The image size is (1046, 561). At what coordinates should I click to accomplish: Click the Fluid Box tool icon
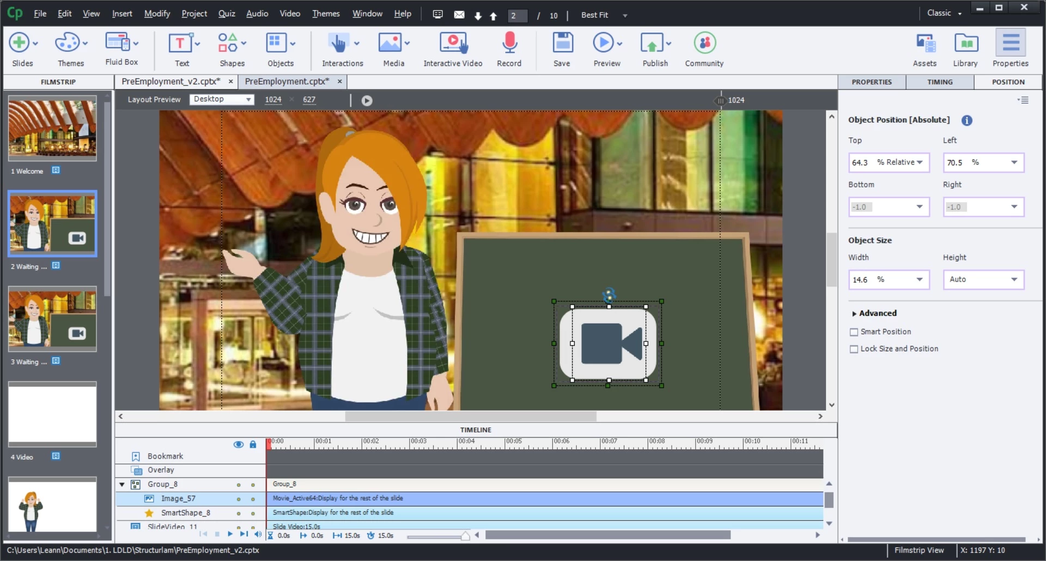pos(117,42)
